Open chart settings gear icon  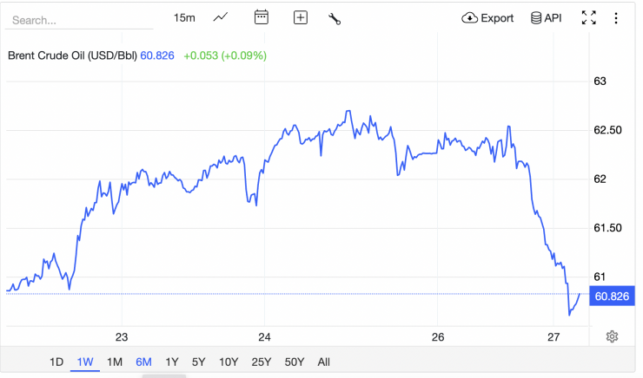coord(613,336)
